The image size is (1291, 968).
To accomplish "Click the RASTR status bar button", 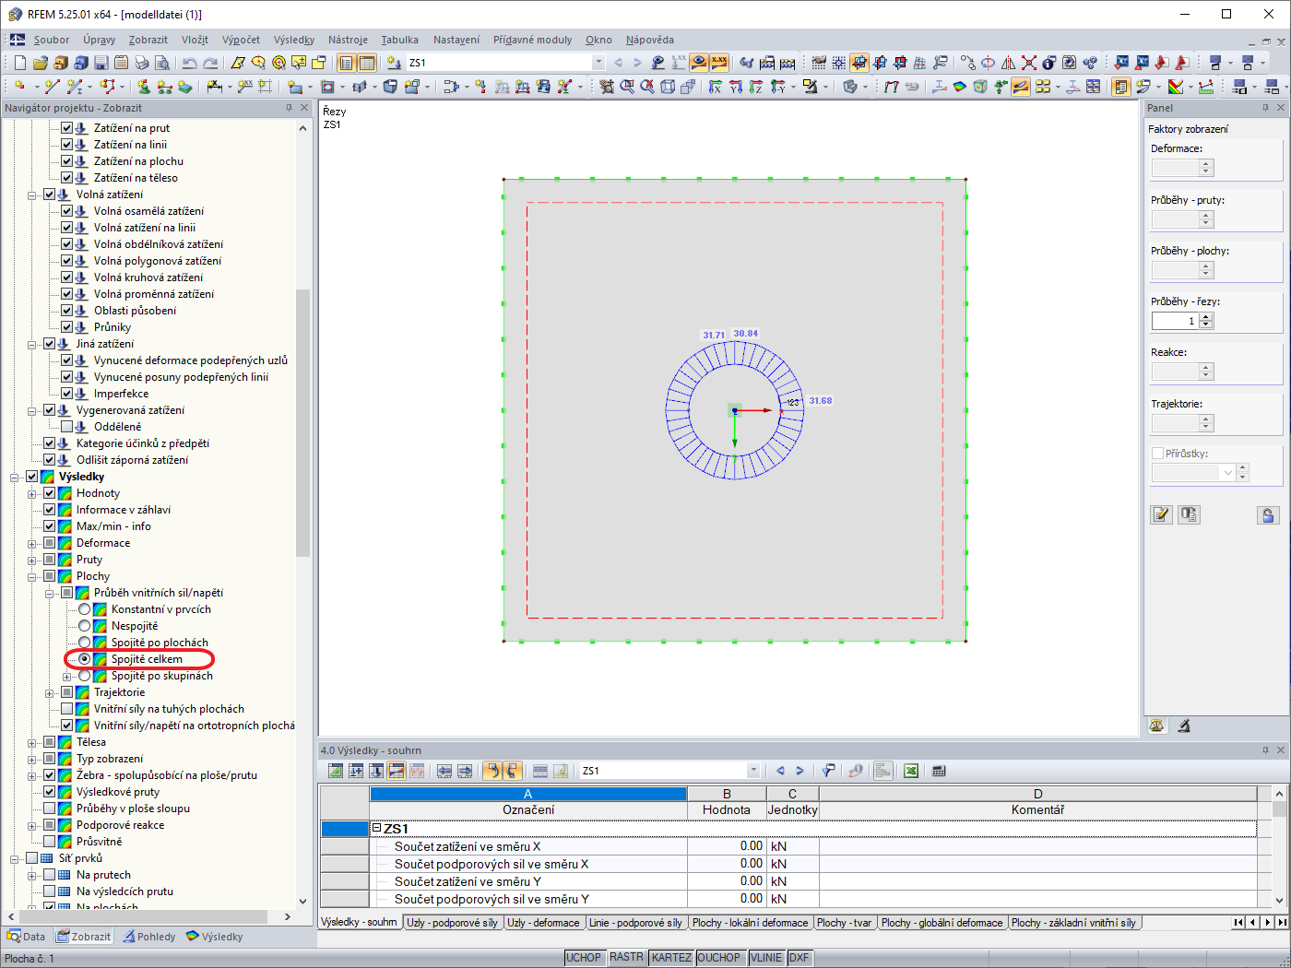I will 626,958.
